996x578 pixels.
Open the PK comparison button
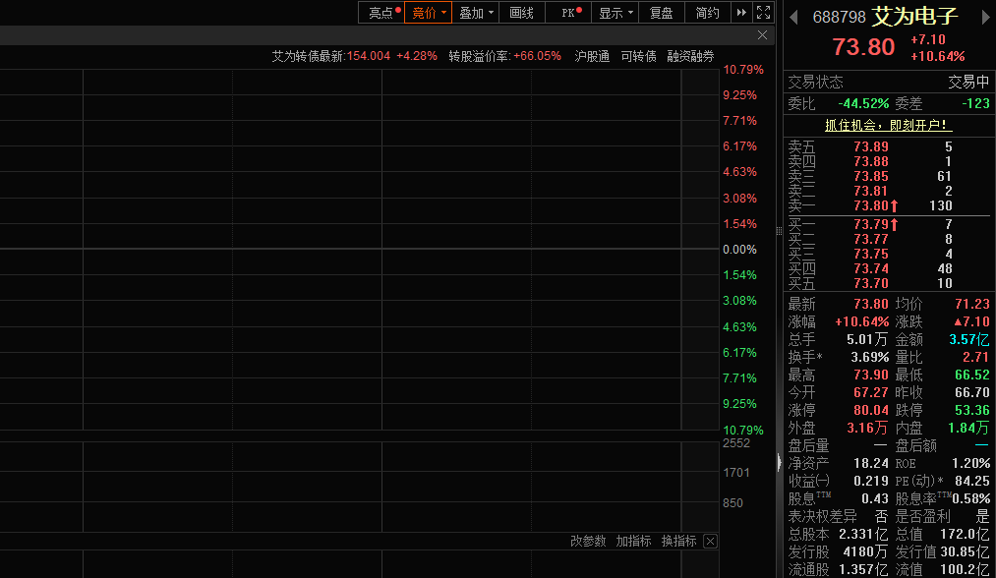pos(568,13)
